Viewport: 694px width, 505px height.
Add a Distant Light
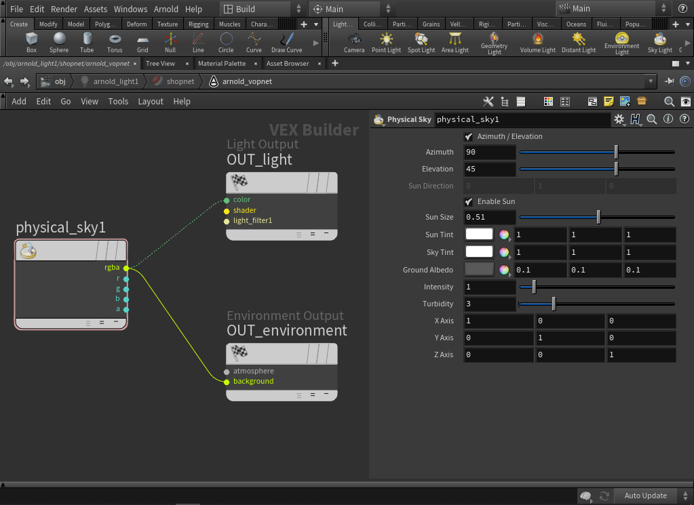pos(579,43)
